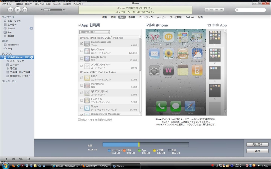The width and height of the screenshot is (271, 169).
Task: Skip to the next track
Action: tap(25, 10)
